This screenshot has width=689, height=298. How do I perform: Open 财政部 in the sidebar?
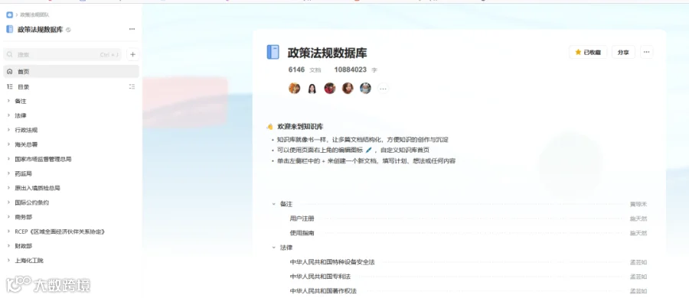[x=23, y=246]
